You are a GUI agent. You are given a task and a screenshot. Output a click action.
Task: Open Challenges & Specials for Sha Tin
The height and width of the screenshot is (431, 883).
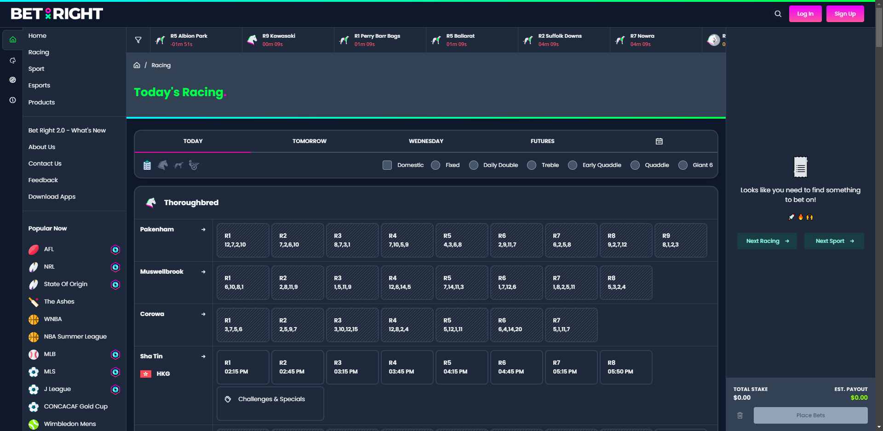(270, 403)
